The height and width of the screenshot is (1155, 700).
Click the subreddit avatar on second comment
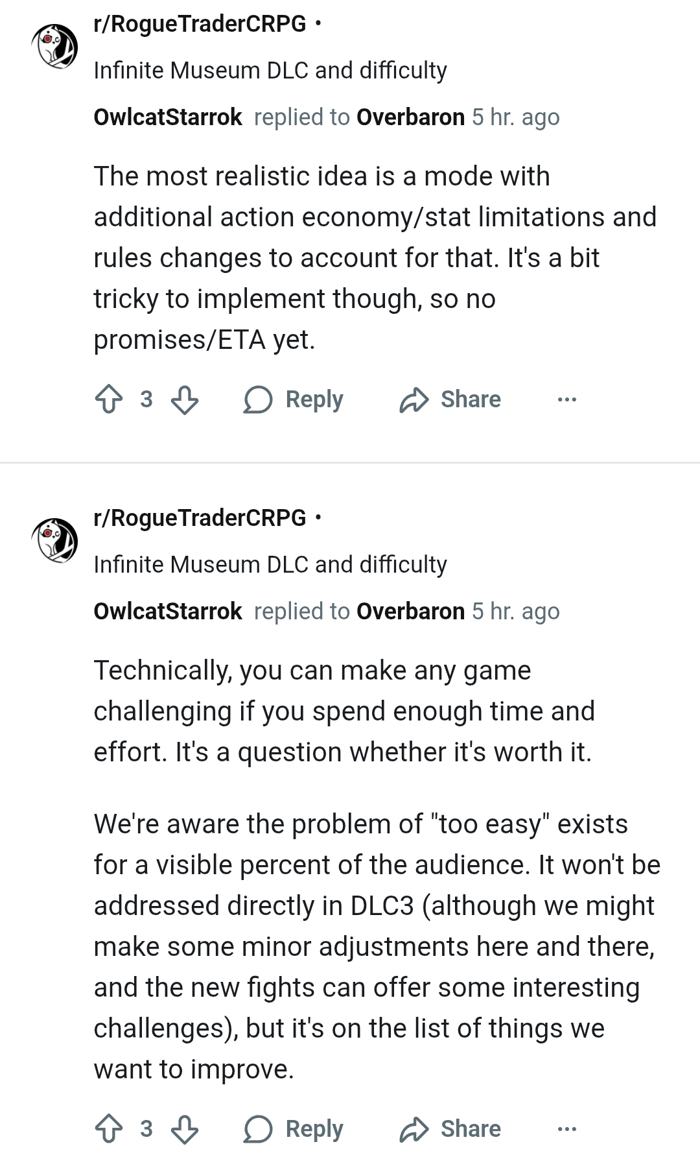click(54, 541)
